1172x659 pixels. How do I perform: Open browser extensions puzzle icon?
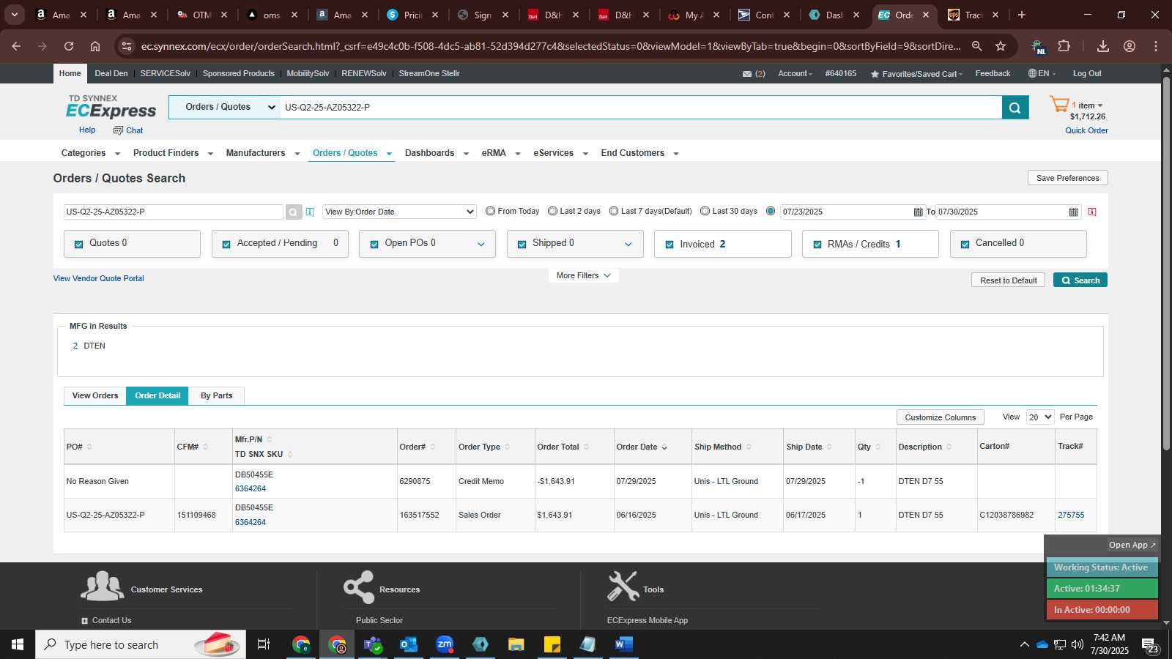(x=1064, y=46)
